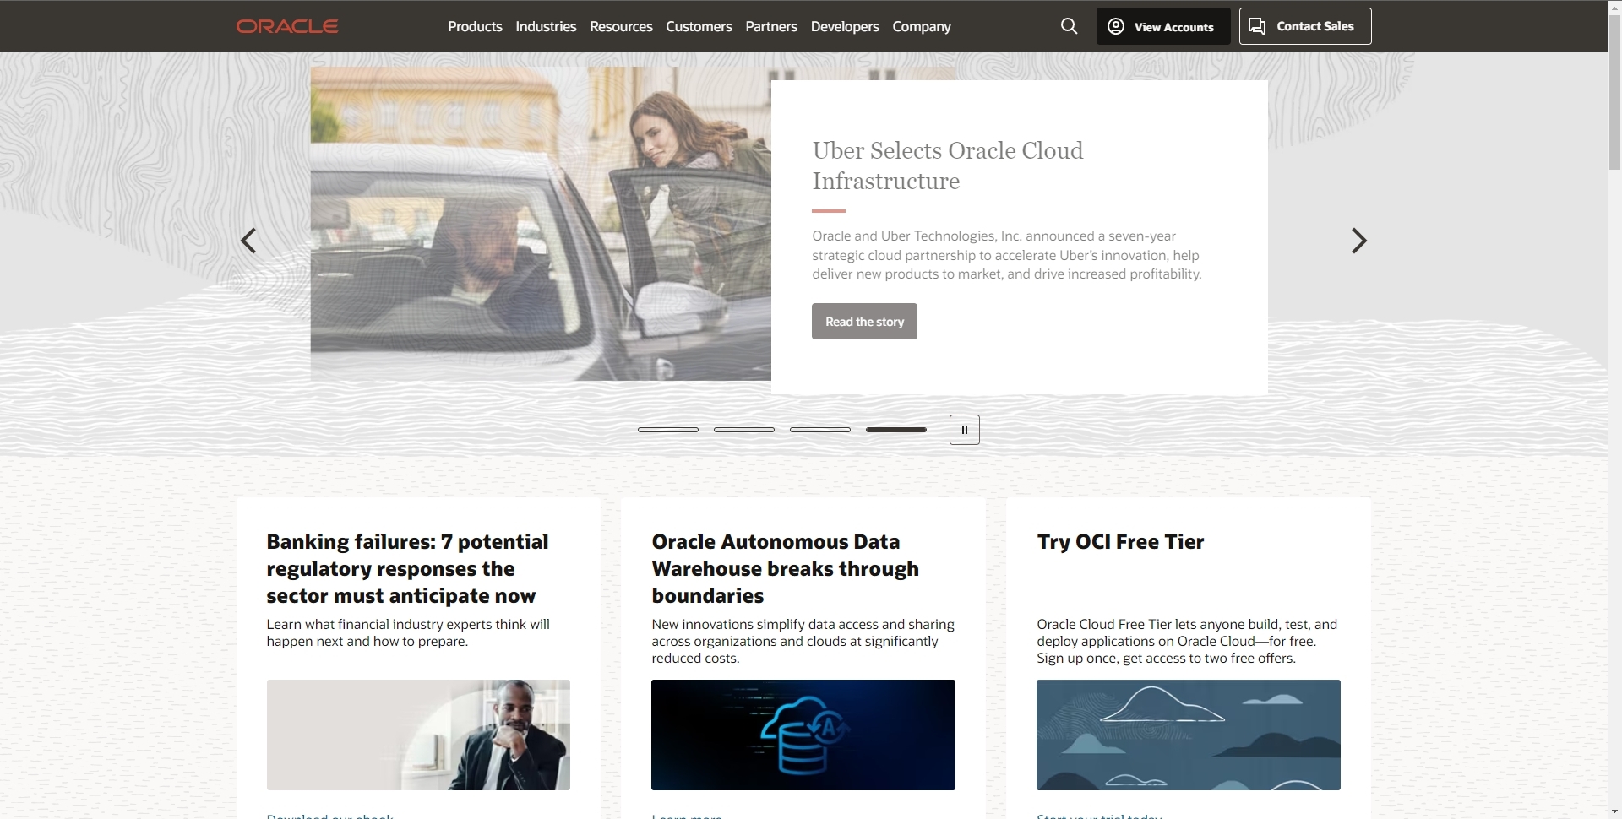Open the Industries menu
Image resolution: width=1622 pixels, height=819 pixels.
(546, 26)
